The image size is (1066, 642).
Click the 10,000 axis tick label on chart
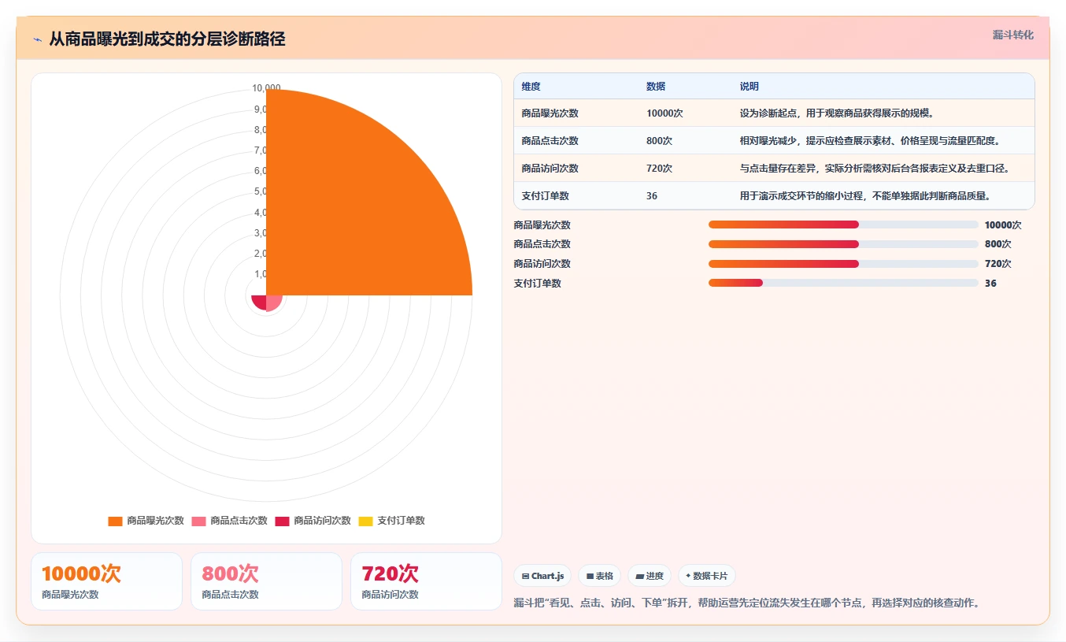tap(266, 88)
